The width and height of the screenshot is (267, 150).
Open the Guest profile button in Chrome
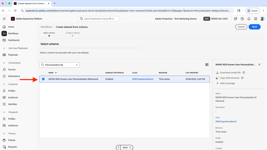click(252, 11)
